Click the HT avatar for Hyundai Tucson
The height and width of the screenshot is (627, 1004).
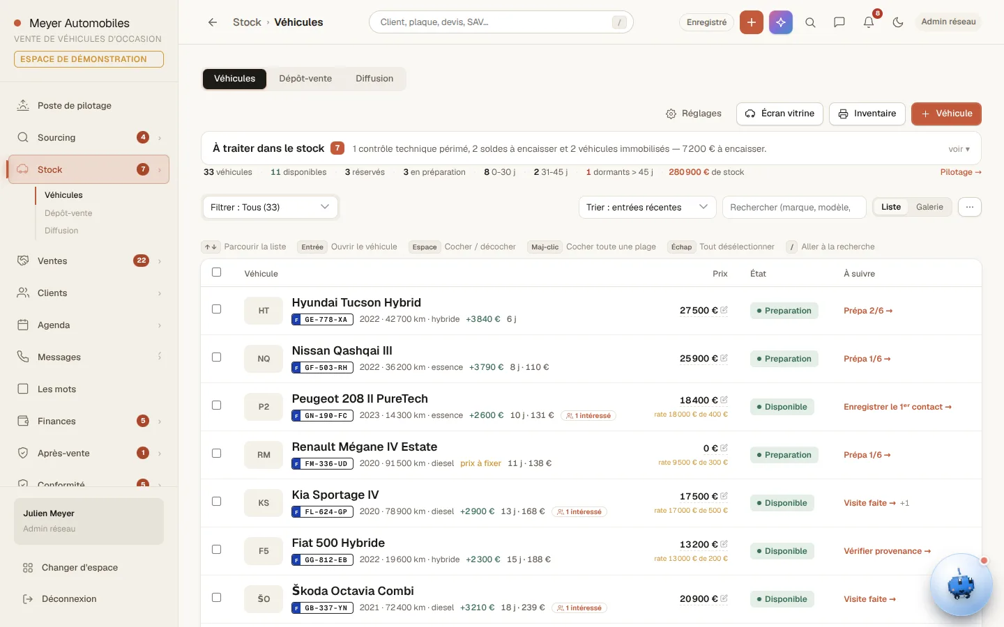click(x=264, y=311)
